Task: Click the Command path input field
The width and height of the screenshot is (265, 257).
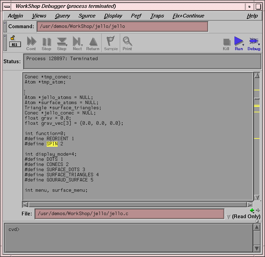Action: (x=122, y=26)
